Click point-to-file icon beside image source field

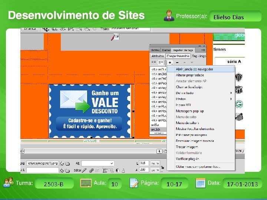pyautogui.click(x=62, y=163)
